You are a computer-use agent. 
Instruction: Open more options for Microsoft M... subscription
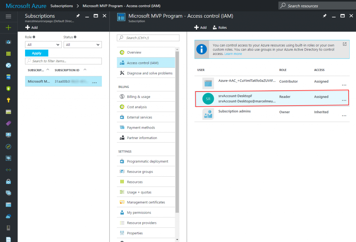pyautogui.click(x=95, y=83)
